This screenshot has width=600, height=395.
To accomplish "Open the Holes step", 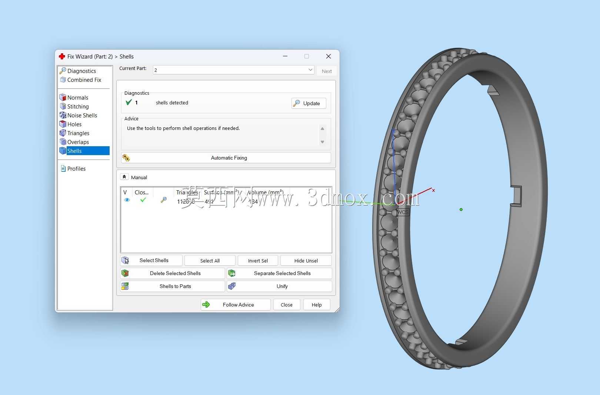I will click(74, 124).
